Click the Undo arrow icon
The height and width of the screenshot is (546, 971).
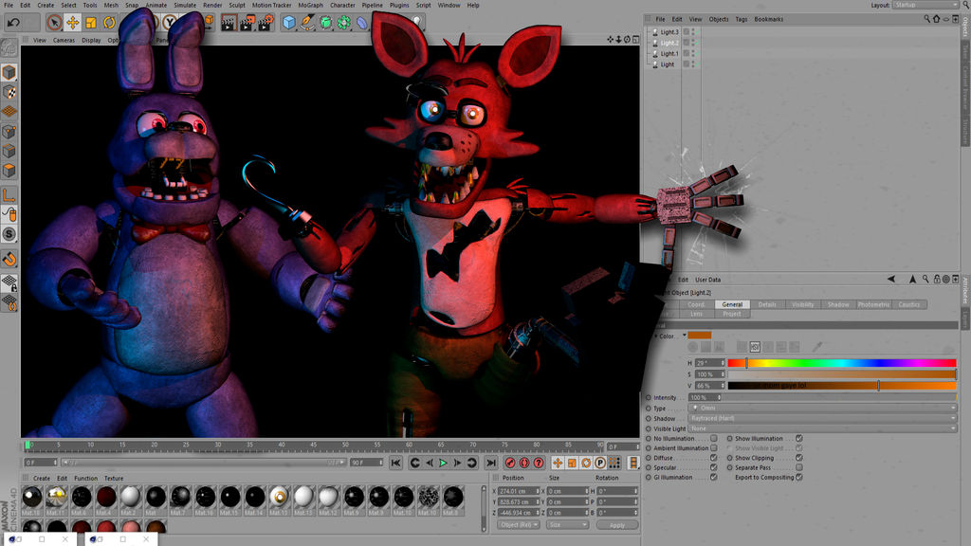pos(13,23)
